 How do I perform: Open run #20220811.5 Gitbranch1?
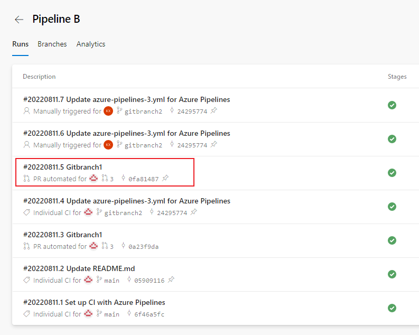[63, 167]
